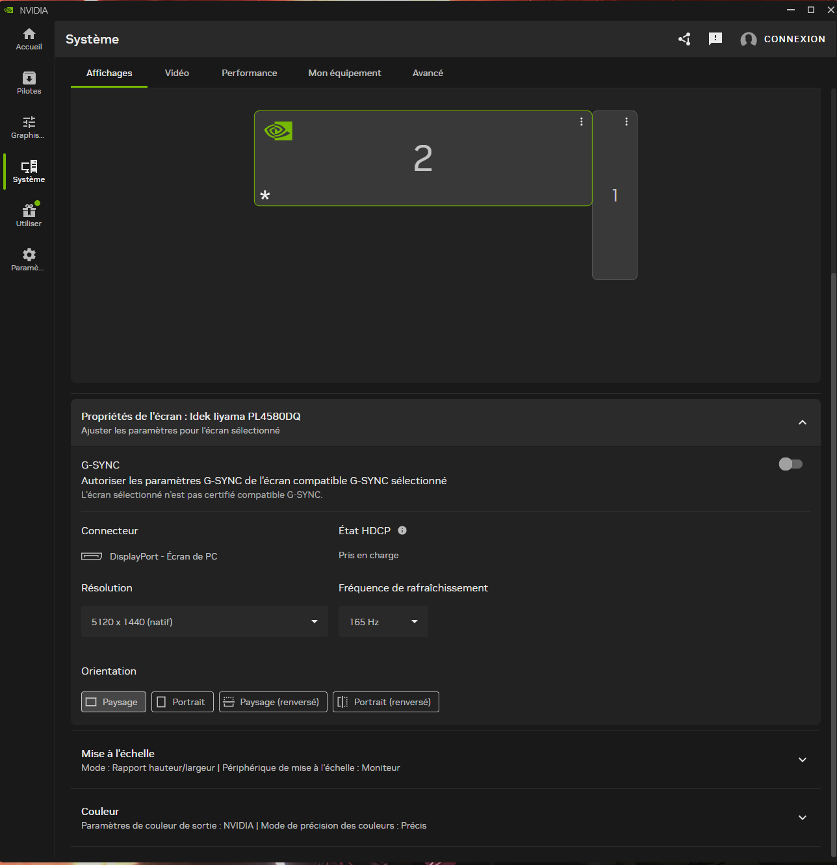
Task: Open the Utiliser rewards section
Action: tap(29, 214)
